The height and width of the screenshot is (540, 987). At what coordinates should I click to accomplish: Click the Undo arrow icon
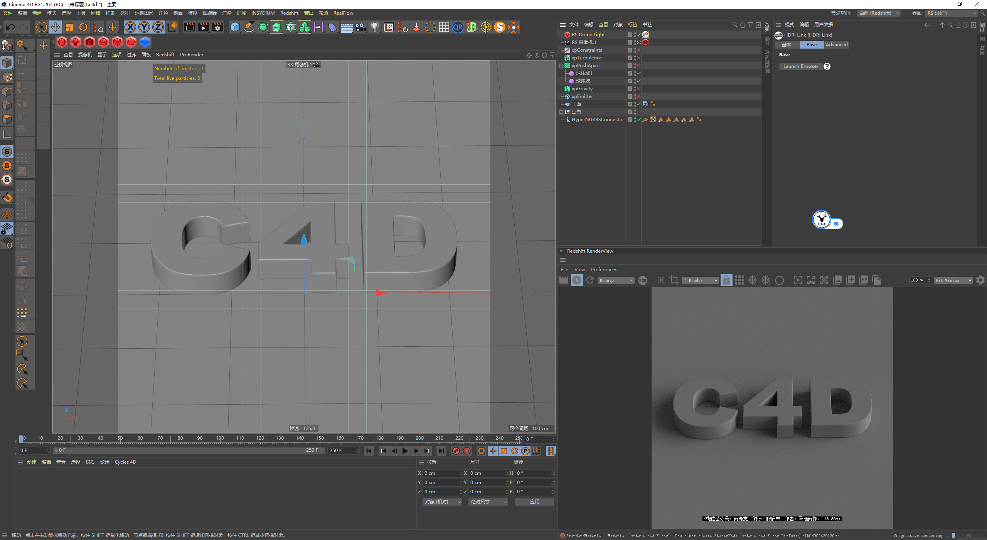coord(10,27)
